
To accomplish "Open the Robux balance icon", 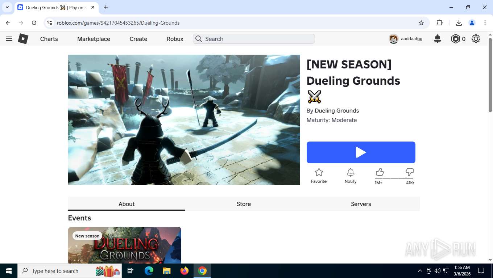I will click(x=455, y=39).
